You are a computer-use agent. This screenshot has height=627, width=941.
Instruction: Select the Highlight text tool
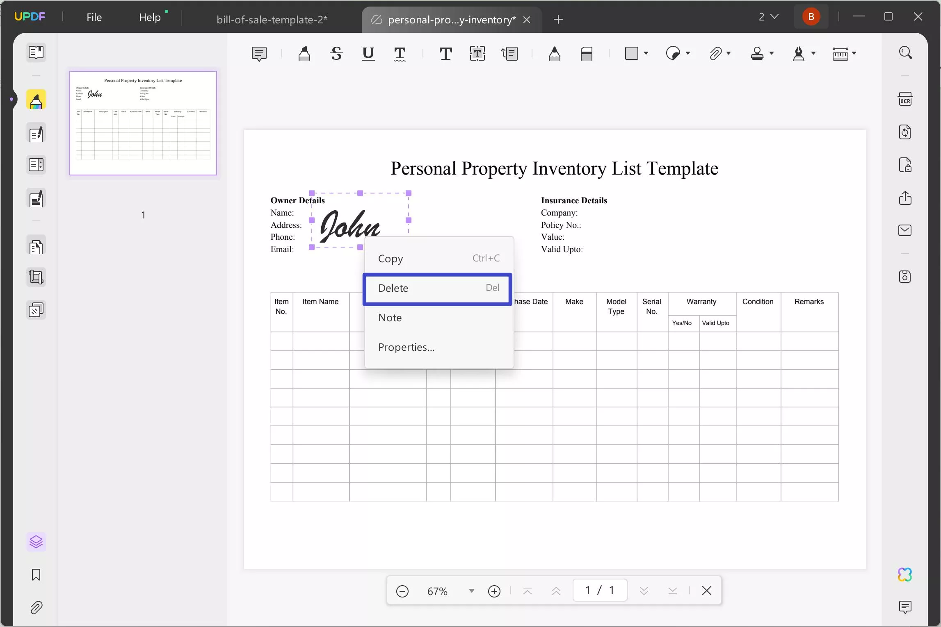coord(304,54)
